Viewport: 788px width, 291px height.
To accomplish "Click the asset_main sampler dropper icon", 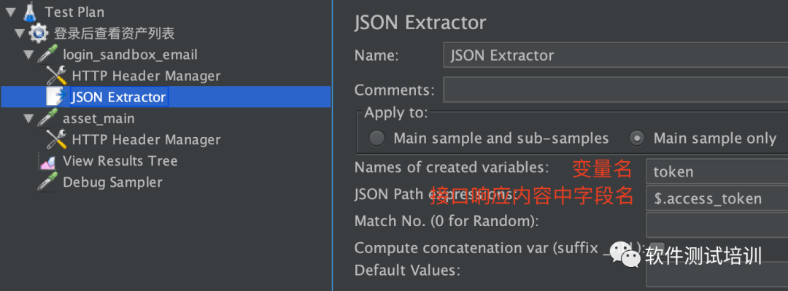I will coord(47,119).
